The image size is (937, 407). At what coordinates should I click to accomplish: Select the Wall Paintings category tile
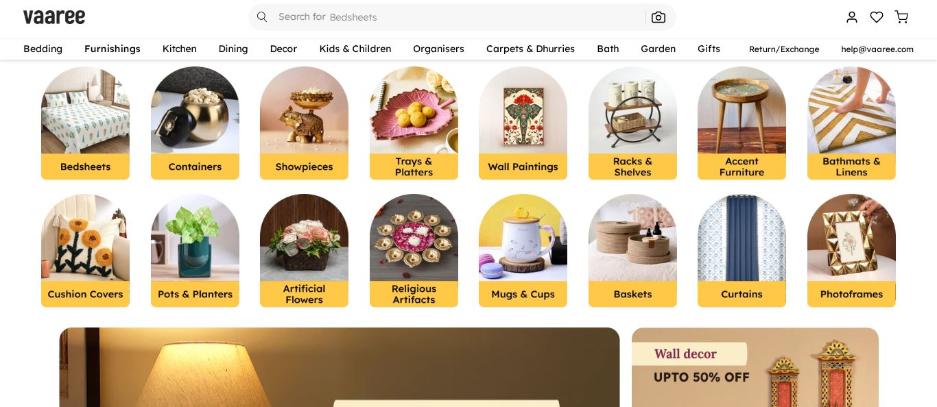(523, 123)
